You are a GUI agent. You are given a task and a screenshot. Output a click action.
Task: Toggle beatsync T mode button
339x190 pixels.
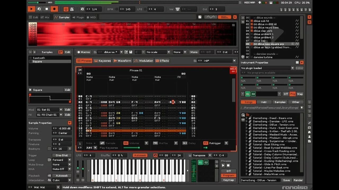click(x=70, y=149)
